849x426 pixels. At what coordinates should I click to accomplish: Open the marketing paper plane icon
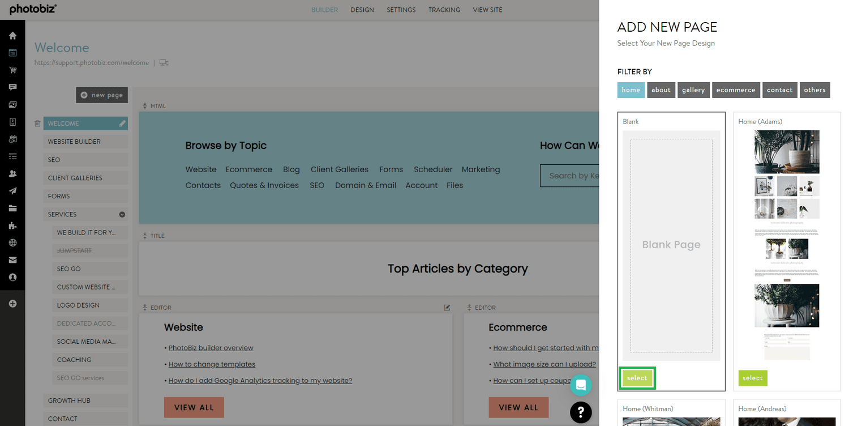coord(12,191)
